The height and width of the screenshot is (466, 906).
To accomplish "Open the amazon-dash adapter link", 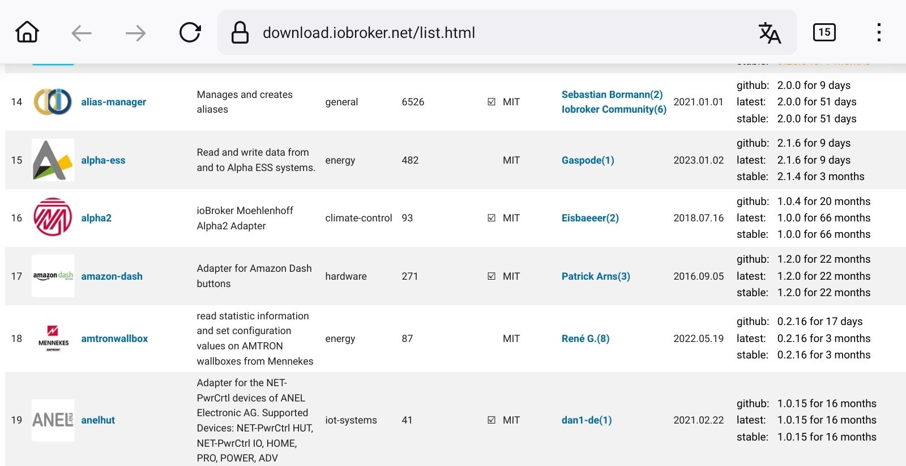I will [x=112, y=276].
